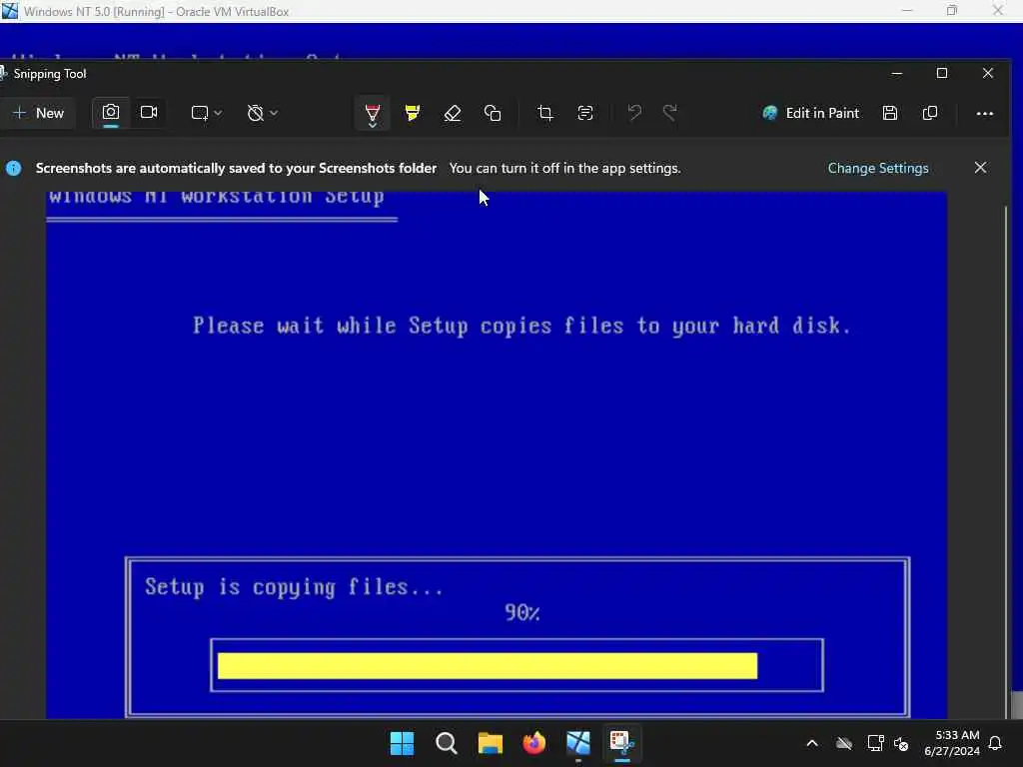Open the snipping shape mode dropdown

[x=206, y=113]
